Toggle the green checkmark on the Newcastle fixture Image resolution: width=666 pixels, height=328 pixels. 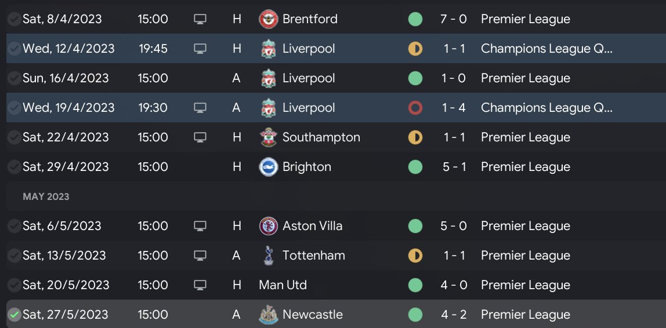pos(14,315)
